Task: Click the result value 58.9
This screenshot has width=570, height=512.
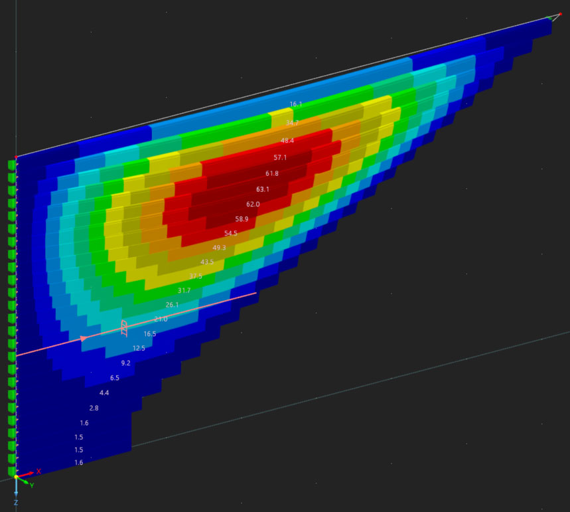Action: (242, 219)
